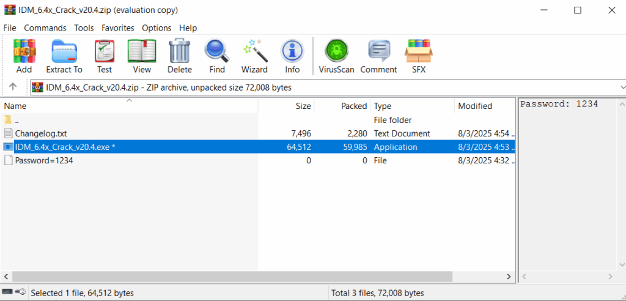Start VirusScan on the archive
626x301 pixels.
(336, 51)
